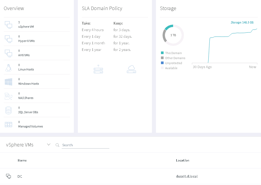Click the Windows Hosts icon
Screen dimensions: 261x185
(8, 82)
